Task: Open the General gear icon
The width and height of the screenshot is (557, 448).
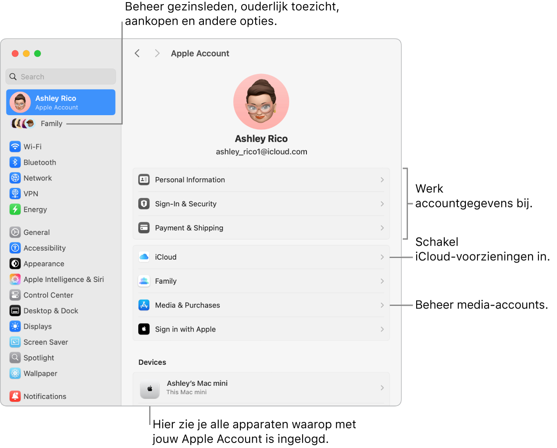Action: coord(15,232)
